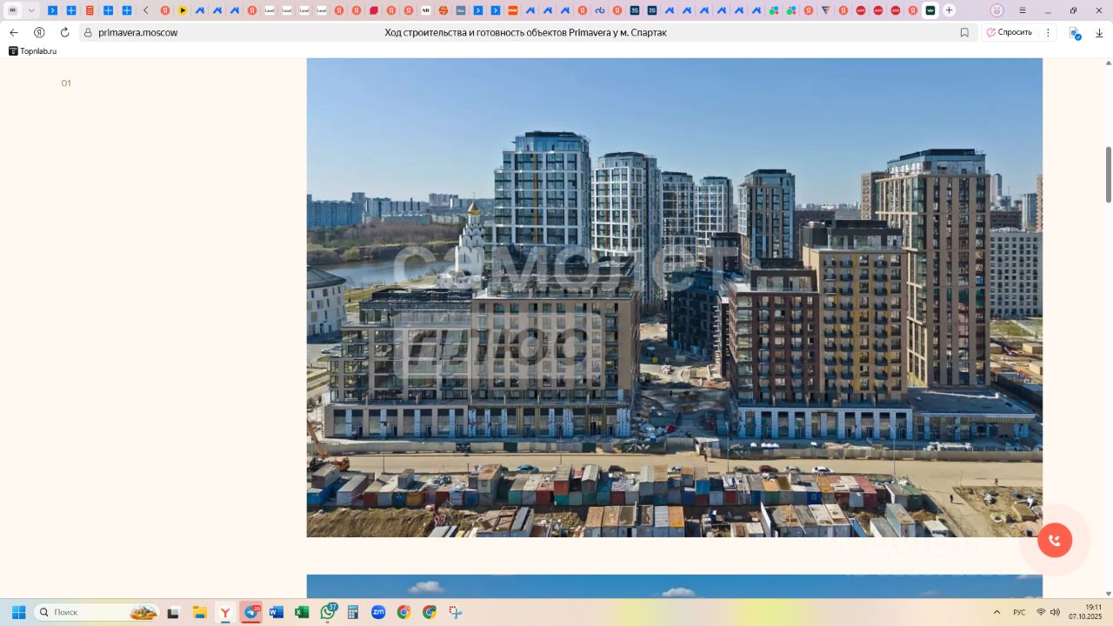Open a new tab with plus button
The image size is (1113, 626).
click(949, 10)
